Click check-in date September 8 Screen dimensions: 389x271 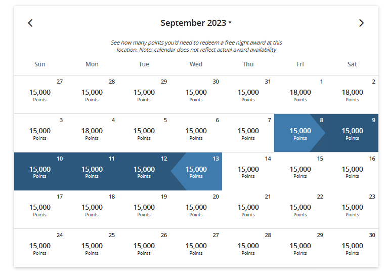coord(300,133)
